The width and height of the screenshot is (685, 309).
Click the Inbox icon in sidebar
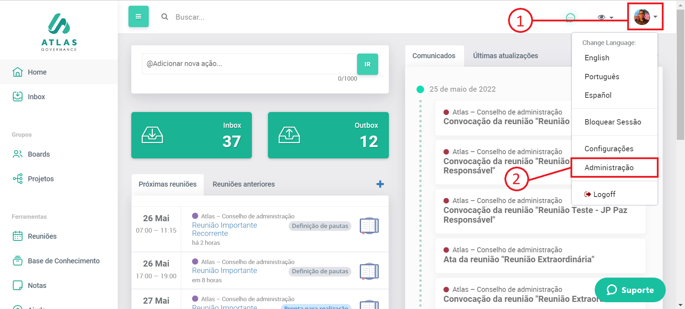coord(17,97)
